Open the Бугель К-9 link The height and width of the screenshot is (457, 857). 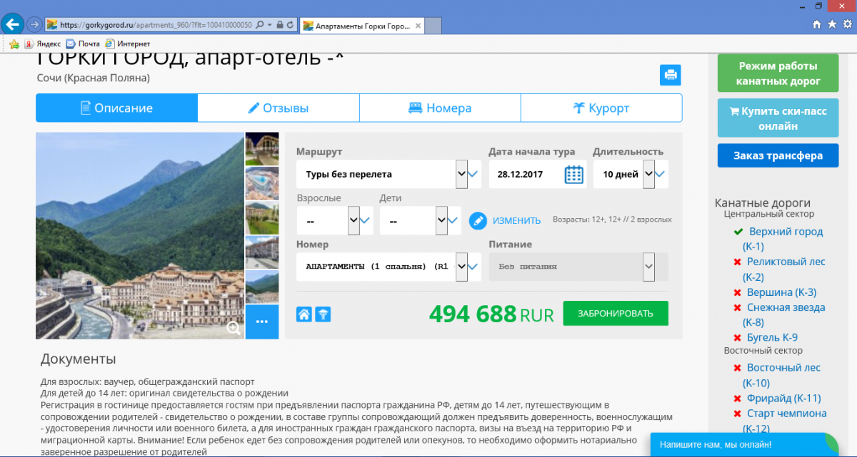pos(772,337)
